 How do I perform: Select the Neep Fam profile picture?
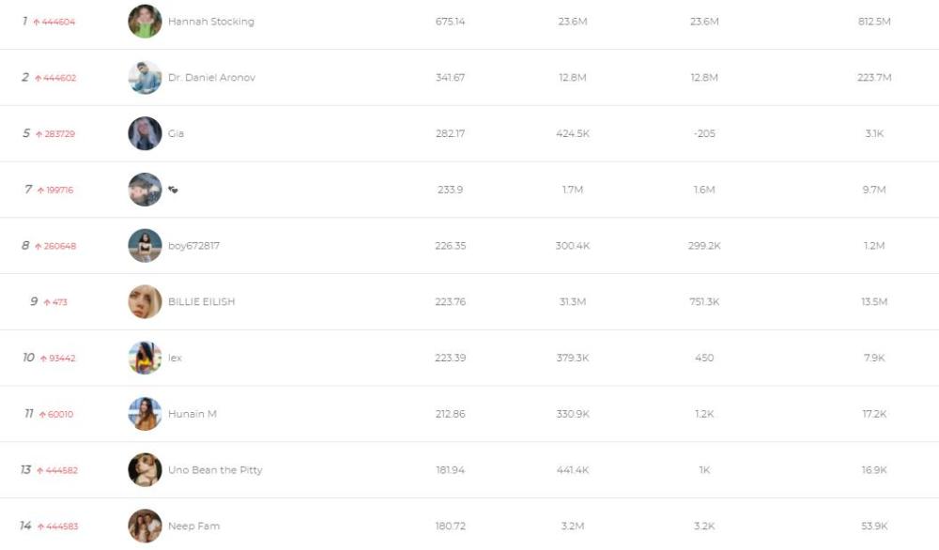pyautogui.click(x=145, y=526)
